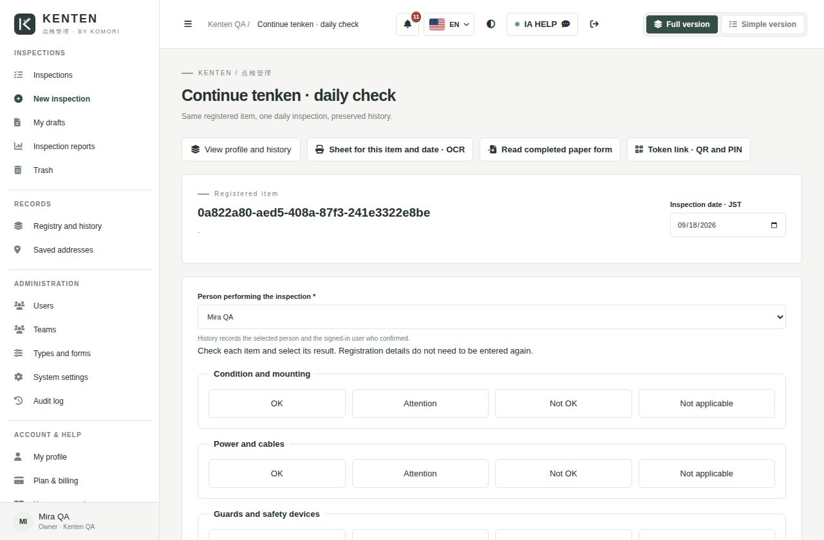Image resolution: width=824 pixels, height=540 pixels.
Task: Select OK for Condition and mounting
Action: click(x=277, y=404)
